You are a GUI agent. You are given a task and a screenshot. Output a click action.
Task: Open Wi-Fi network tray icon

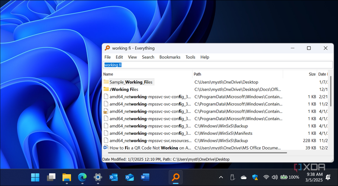tap(266, 177)
